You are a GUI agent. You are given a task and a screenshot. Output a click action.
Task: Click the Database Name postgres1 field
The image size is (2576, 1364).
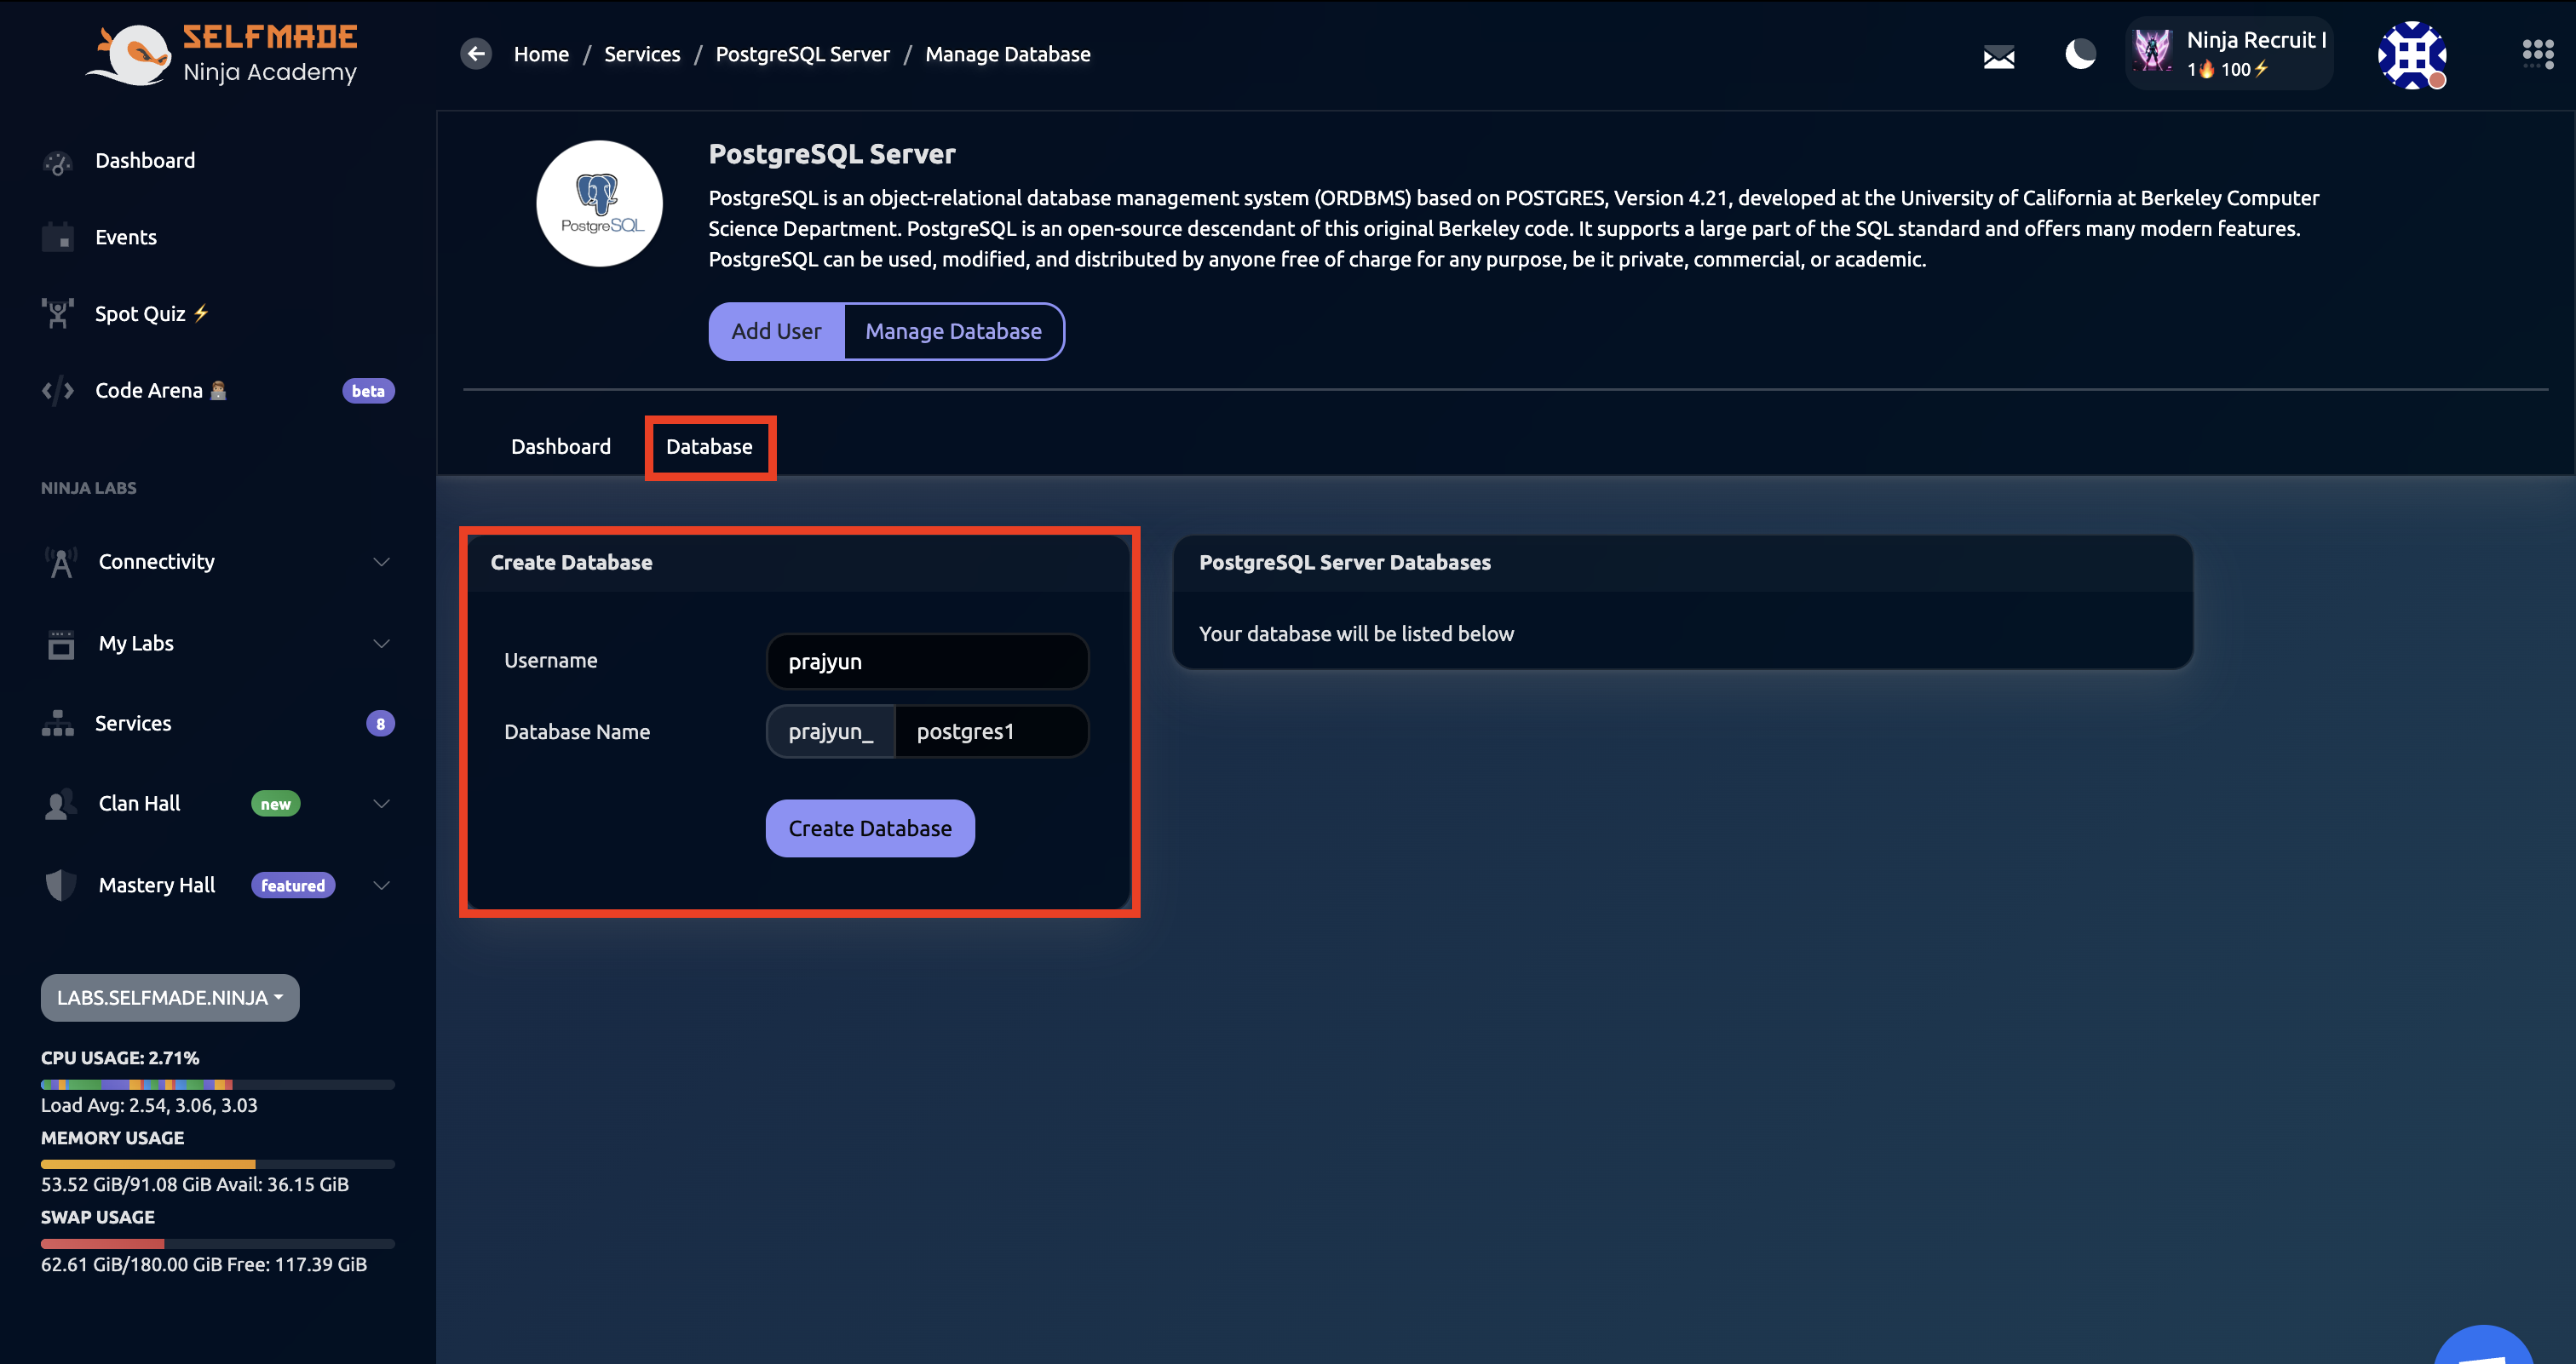(x=991, y=731)
